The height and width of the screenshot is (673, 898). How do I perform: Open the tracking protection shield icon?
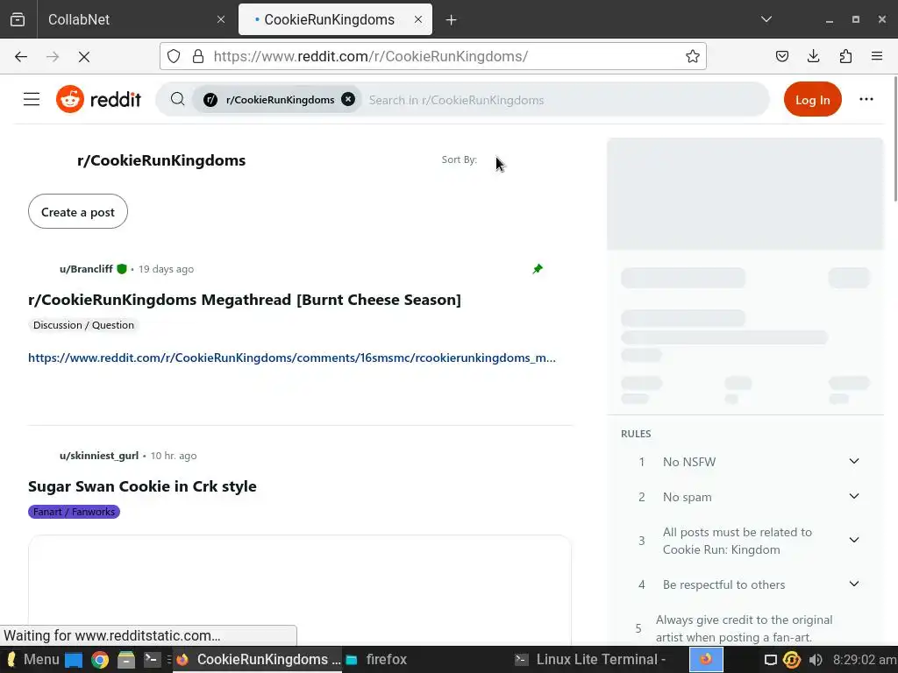coord(174,56)
